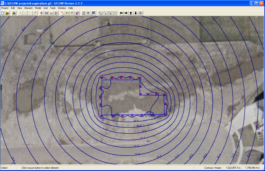The height and width of the screenshot is (171, 265).
Task: Click the red sloped line tool icon
Action: (x=51, y=13)
